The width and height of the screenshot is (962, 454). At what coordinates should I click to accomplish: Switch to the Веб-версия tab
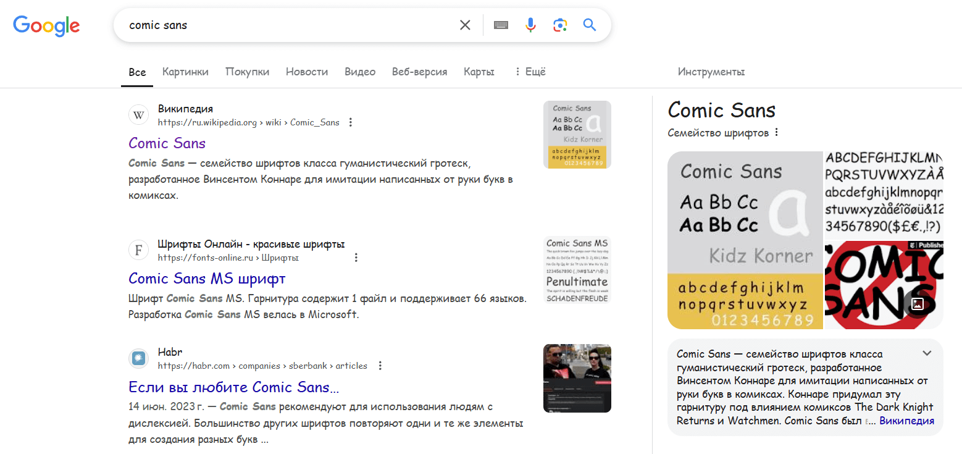click(x=420, y=72)
